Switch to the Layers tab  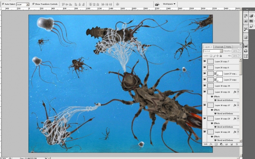(x=208, y=47)
